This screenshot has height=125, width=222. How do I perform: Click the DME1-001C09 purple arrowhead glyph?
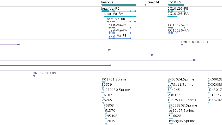click(34, 76)
